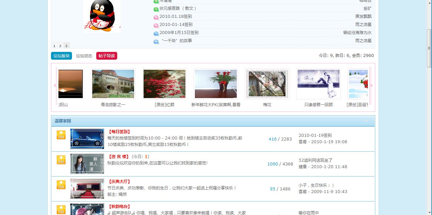Open the 青岛掠影之一 photo thumbnail
Image resolution: width=432 pixels, height=215 pixels.
tap(113, 84)
